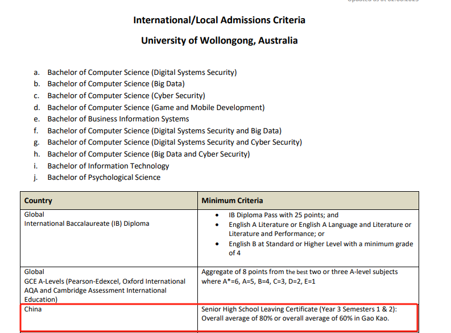Click the 'Country' table header cell

109,200
